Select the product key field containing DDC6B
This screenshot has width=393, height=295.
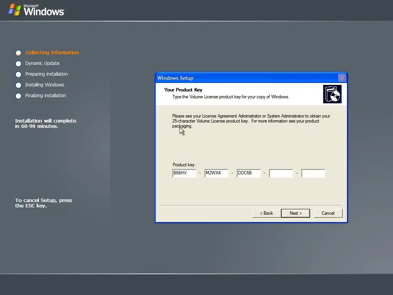pos(249,173)
